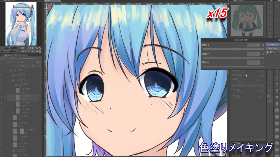The image size is (280, 157).
Task: Collapse the 線 folder chevron
Action: click(8, 70)
